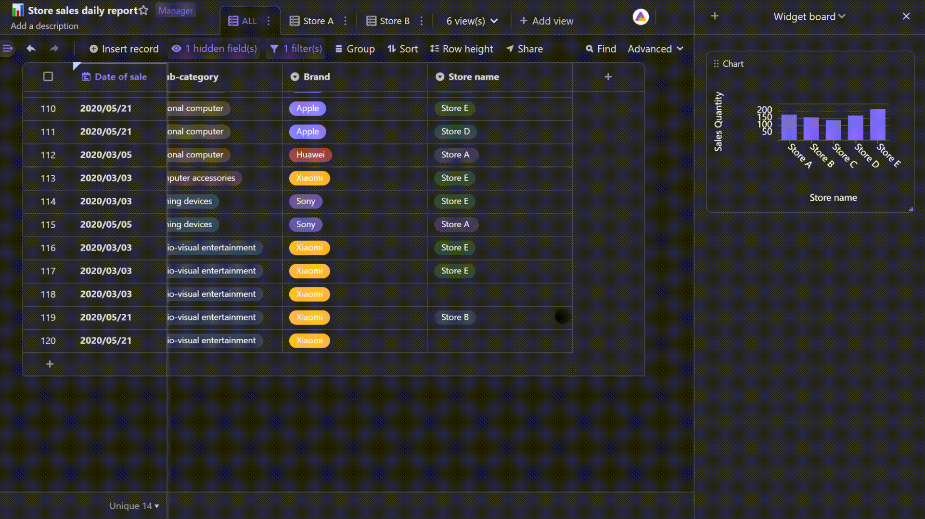Click the Share button
The width and height of the screenshot is (925, 519).
(525, 49)
